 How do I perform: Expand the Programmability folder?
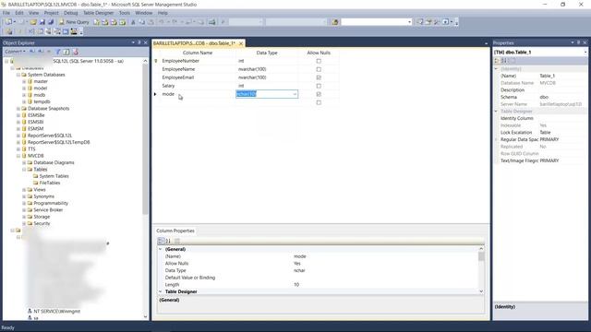click(x=24, y=203)
